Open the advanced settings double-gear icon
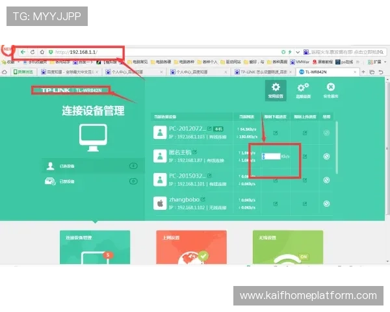390x312 pixels. click(303, 87)
